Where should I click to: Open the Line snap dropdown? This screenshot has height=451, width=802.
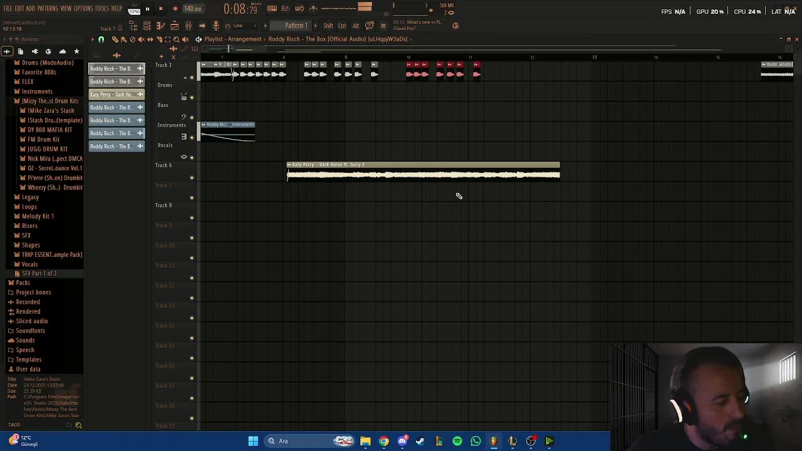coord(242,26)
